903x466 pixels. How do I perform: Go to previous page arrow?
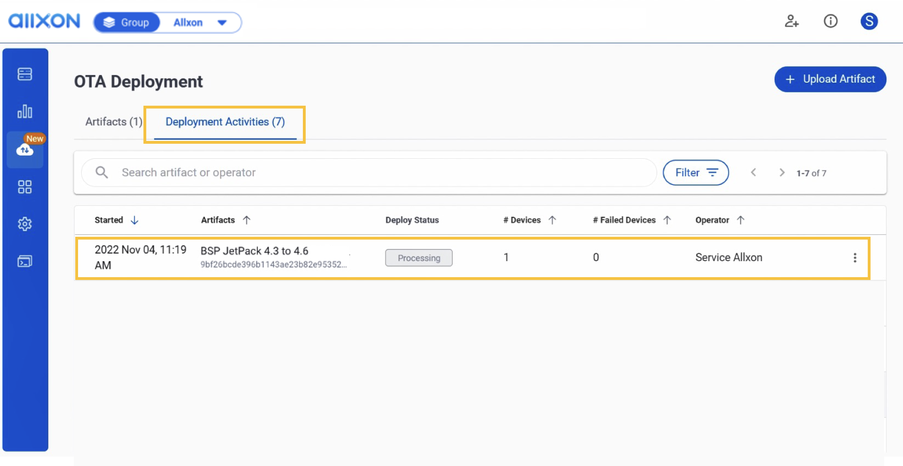click(x=753, y=172)
